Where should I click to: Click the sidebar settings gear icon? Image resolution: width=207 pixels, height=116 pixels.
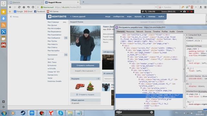coord(4,107)
